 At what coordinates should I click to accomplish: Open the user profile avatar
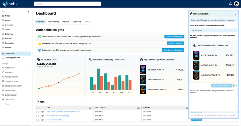(x=236, y=4)
